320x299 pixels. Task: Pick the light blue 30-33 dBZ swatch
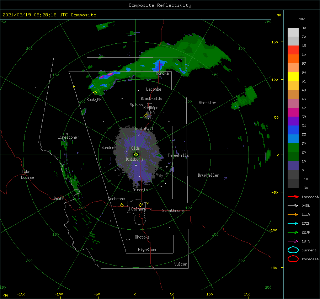click(293, 139)
